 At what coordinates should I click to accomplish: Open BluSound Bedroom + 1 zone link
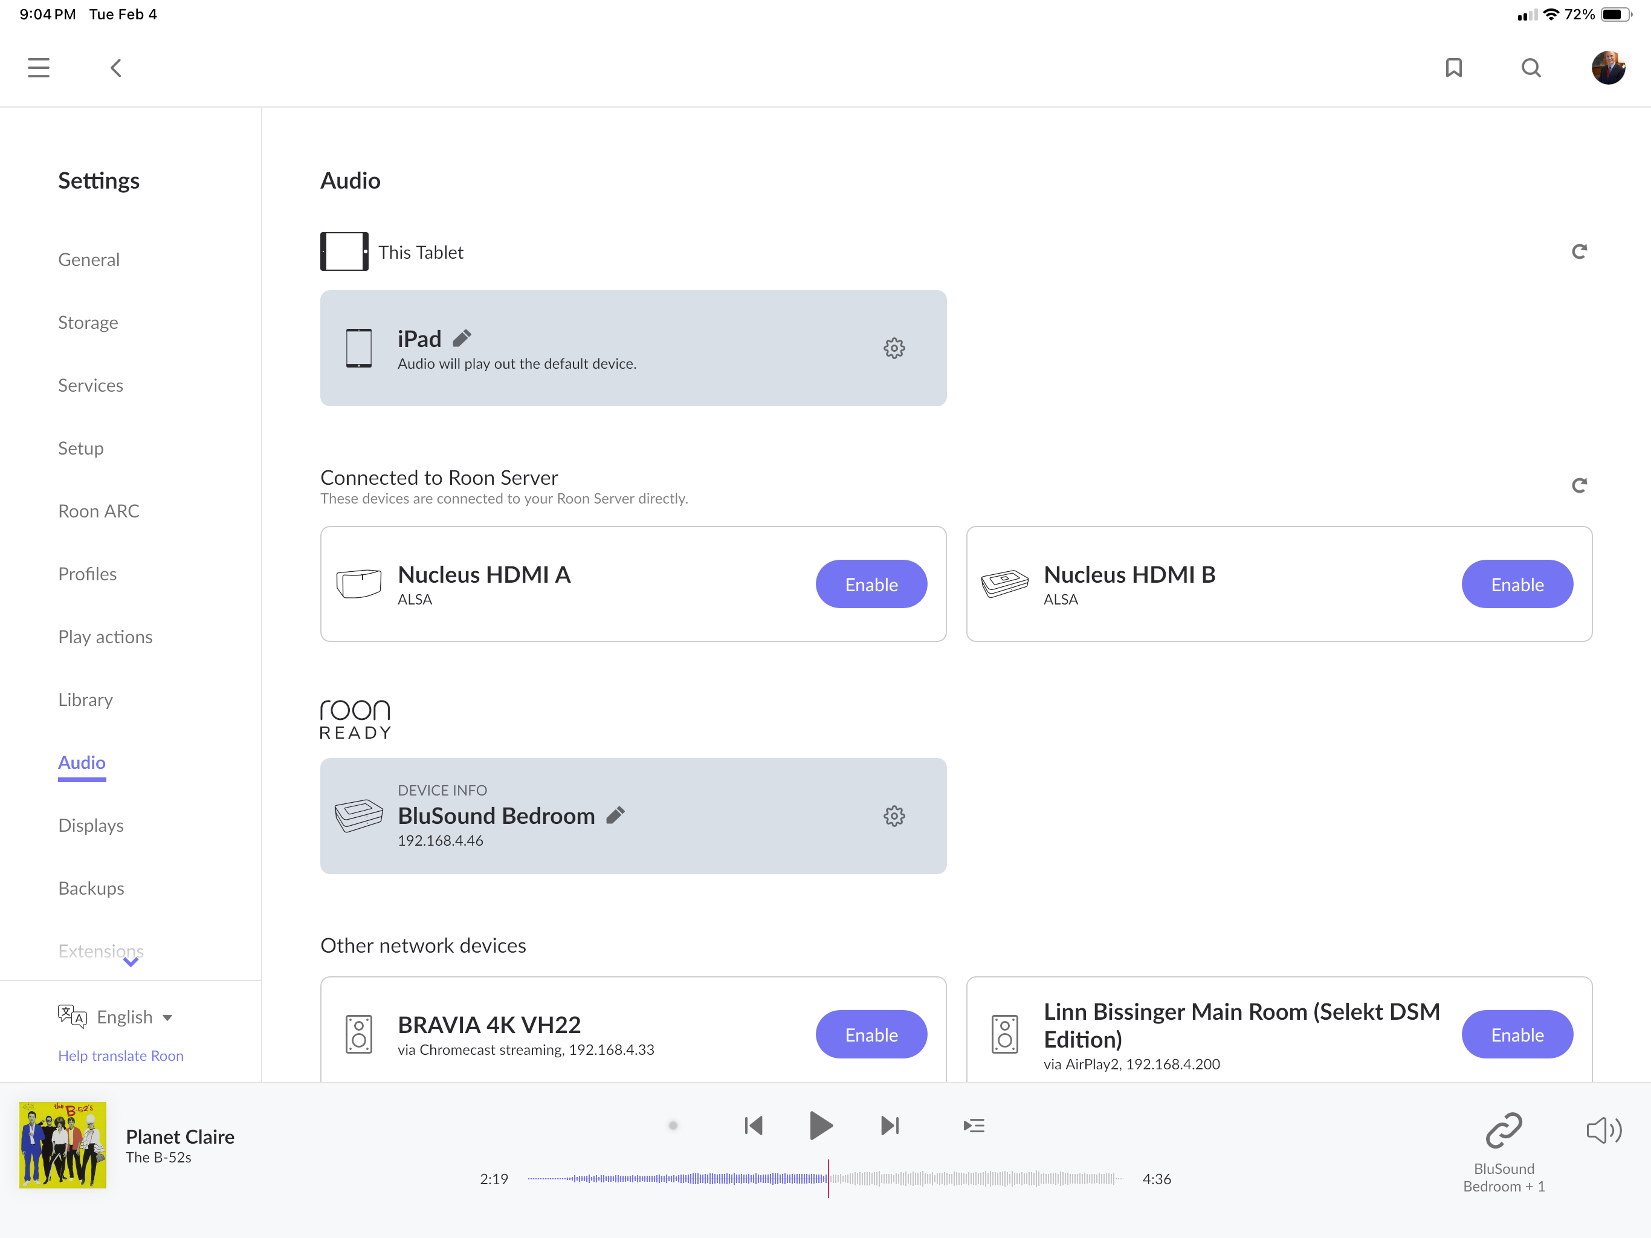coord(1503,1152)
